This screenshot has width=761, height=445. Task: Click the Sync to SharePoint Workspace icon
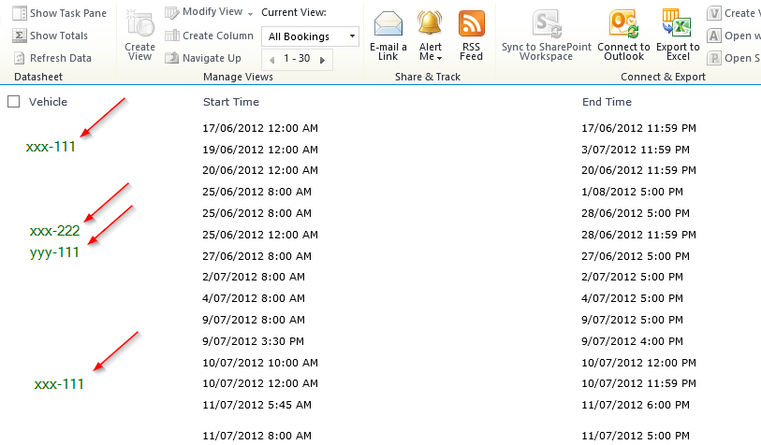tap(547, 24)
